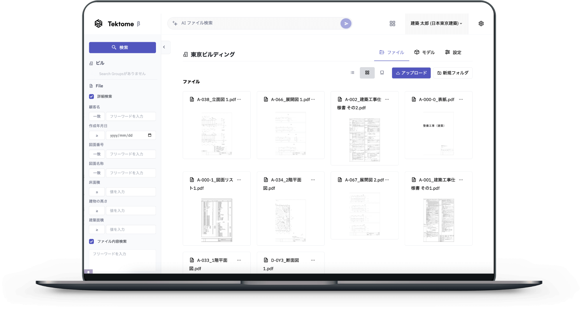Image resolution: width=583 pixels, height=309 pixels.
Task: Focus the 作成年月日 date input
Action: coord(131,135)
